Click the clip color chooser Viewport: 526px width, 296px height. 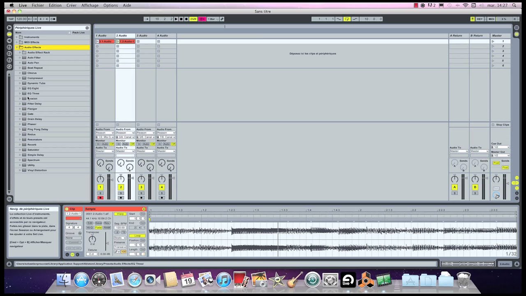click(73, 218)
